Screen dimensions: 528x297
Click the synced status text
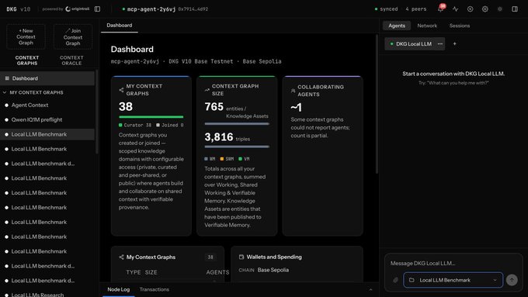pos(388,9)
